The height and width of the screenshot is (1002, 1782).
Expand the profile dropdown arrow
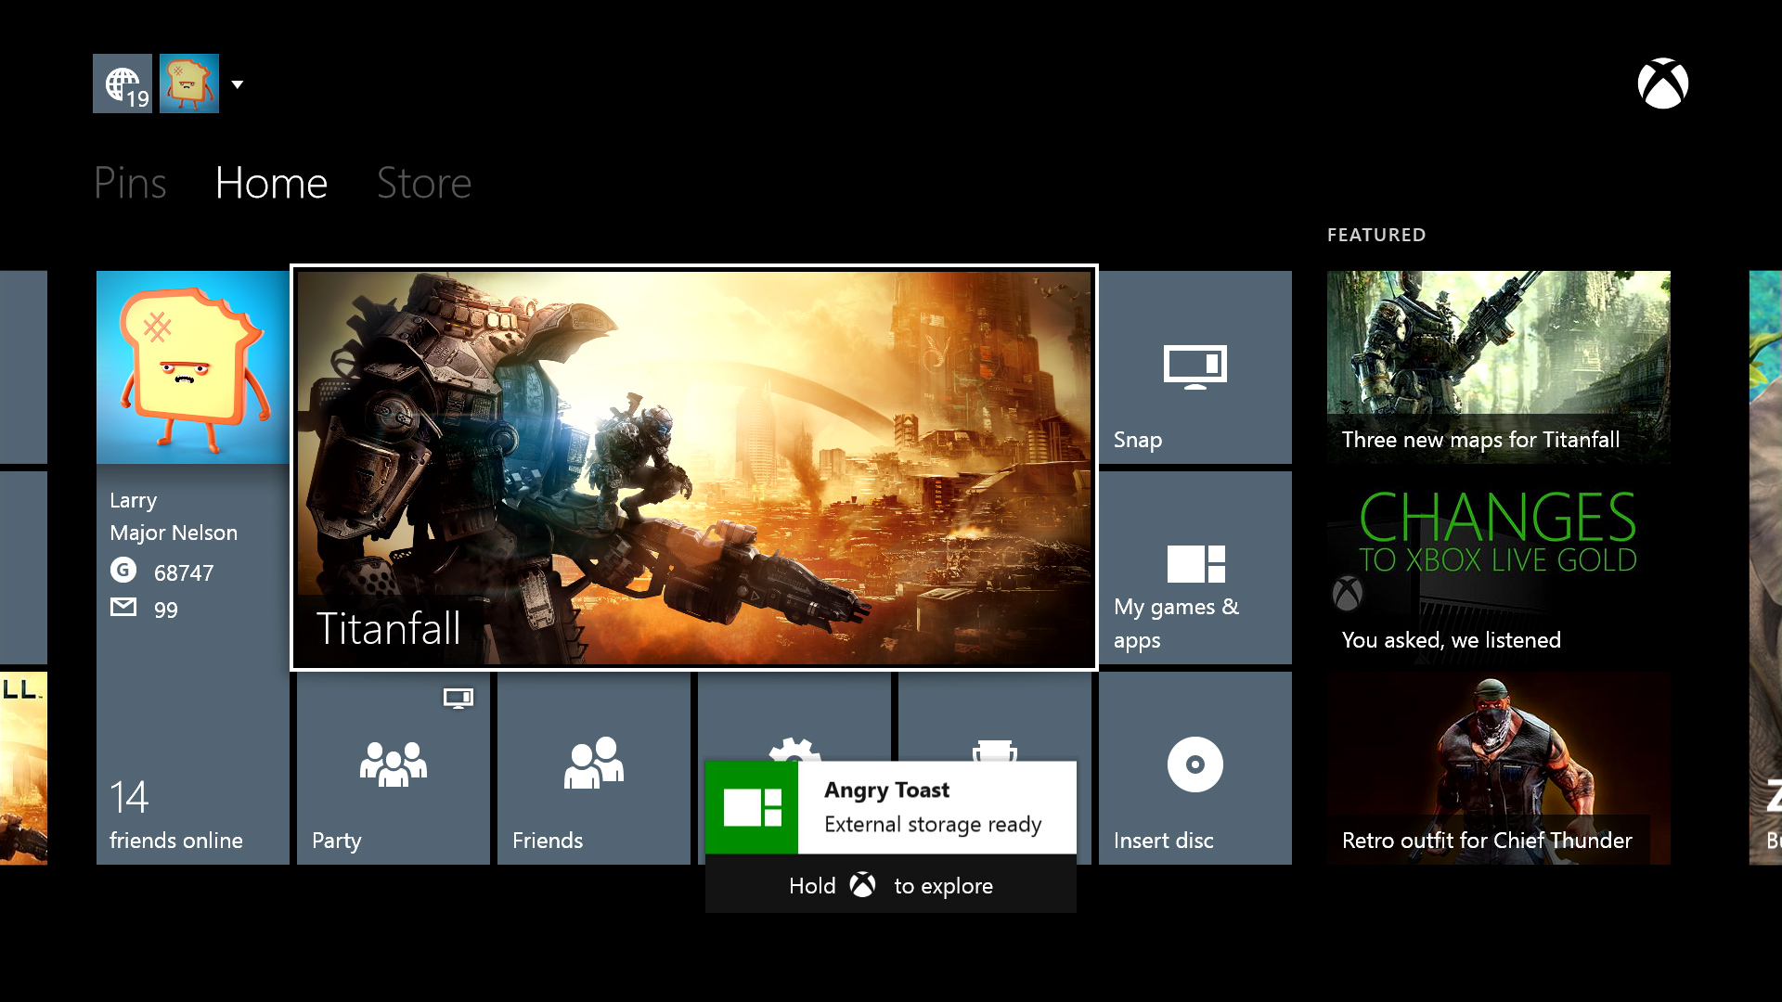(238, 84)
